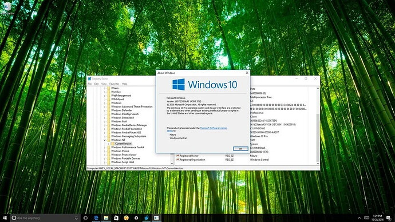
Task: Click the 'Windows Central' data value
Action: point(259,160)
